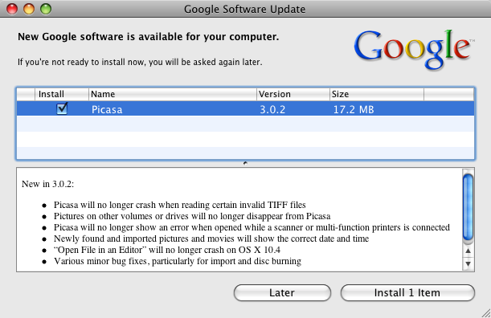The image size is (491, 318).
Task: Click the Install column header
Action: pos(62,94)
